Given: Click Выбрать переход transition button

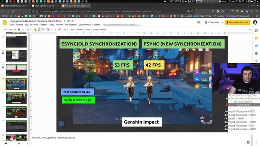Looking at the screenshot, I should tap(99, 30).
